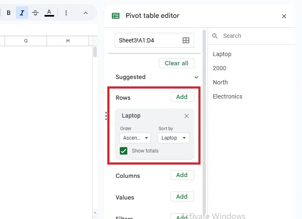
Task: Collapse the toolbar with the up chevron
Action: (86, 13)
